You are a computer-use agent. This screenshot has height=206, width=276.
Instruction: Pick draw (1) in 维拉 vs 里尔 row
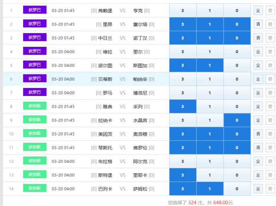[x=210, y=52]
